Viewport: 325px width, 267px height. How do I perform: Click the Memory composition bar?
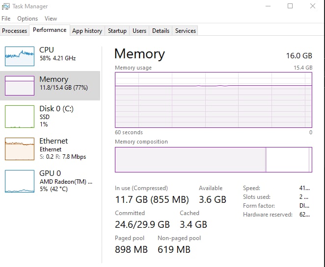coord(214,160)
